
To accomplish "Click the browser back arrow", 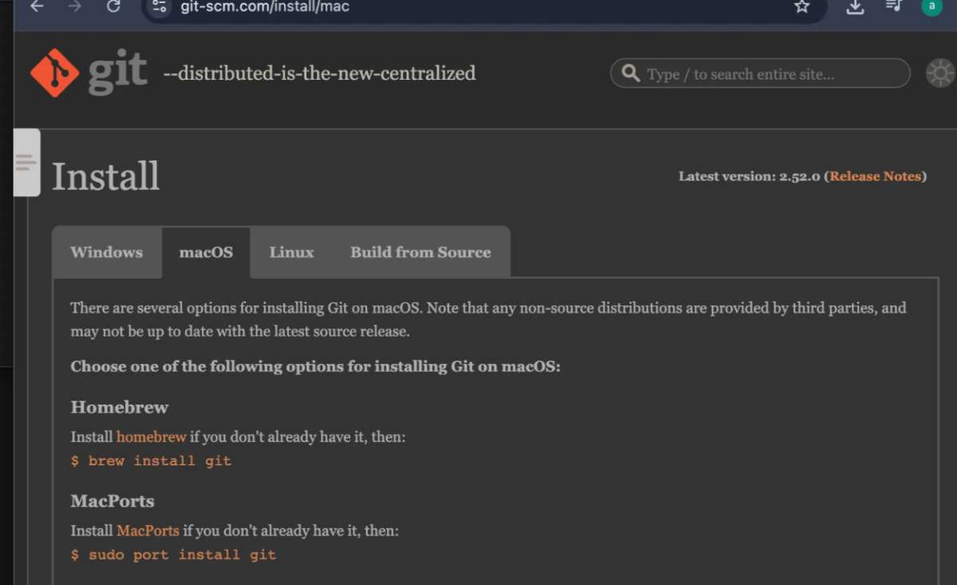I will click(37, 6).
